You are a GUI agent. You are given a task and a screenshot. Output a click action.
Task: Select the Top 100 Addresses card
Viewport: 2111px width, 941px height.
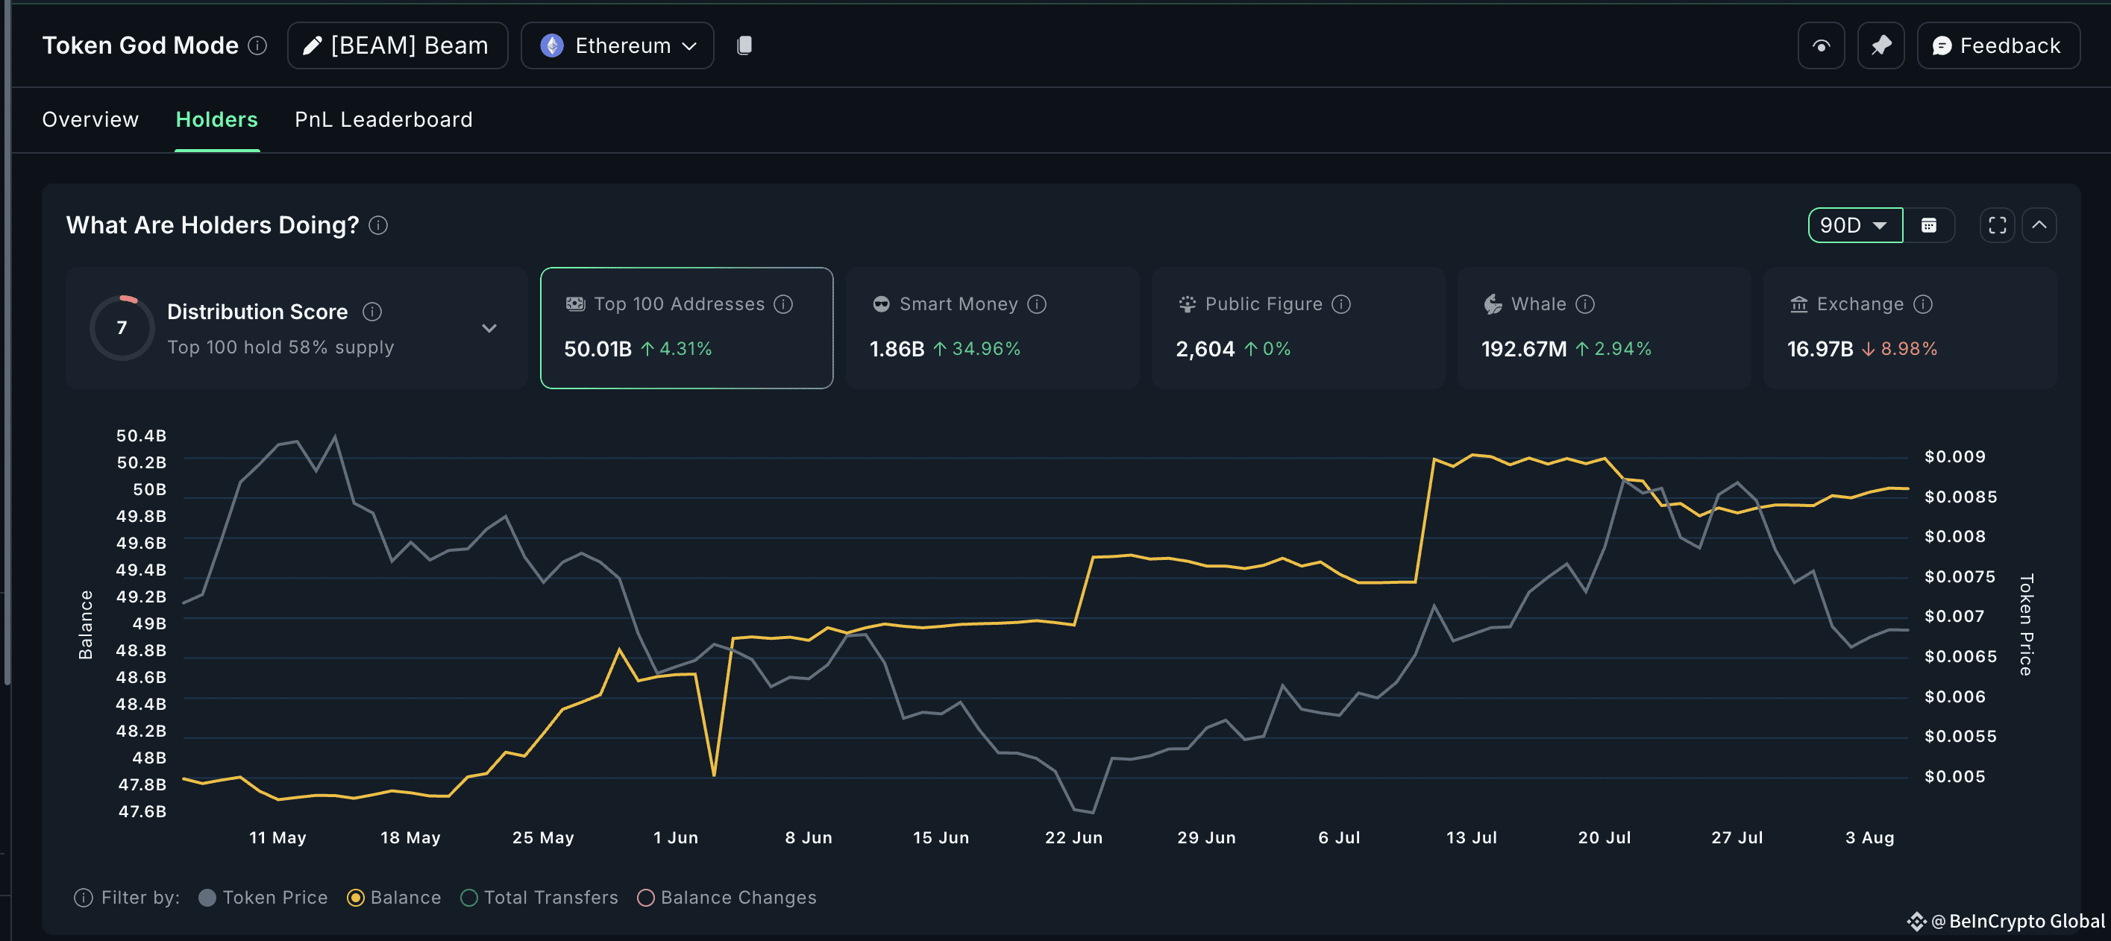pos(687,327)
